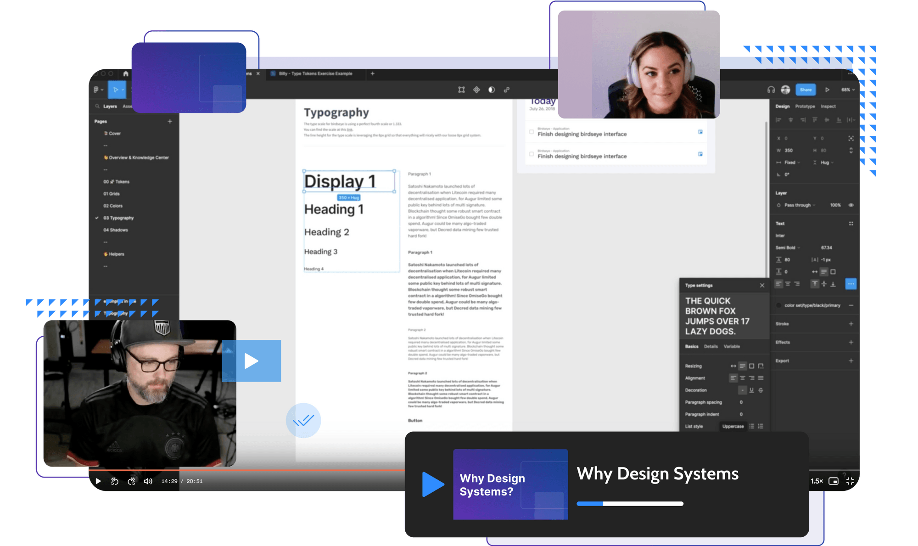Switch to the Inspect tab
Viewport: 918px width, 546px height.
828,106
